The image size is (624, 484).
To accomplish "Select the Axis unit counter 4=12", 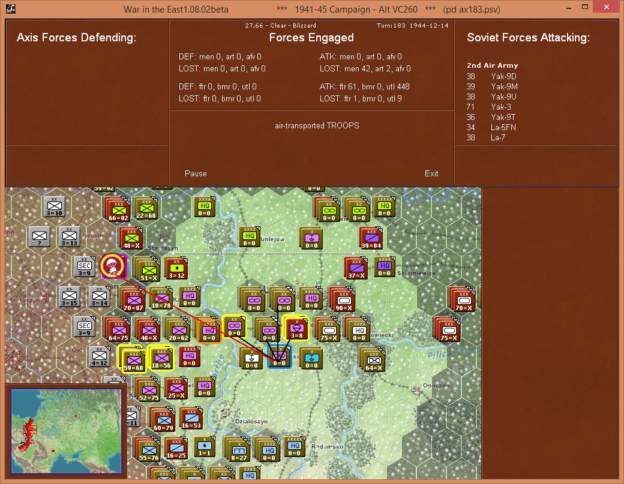I will [99, 356].
